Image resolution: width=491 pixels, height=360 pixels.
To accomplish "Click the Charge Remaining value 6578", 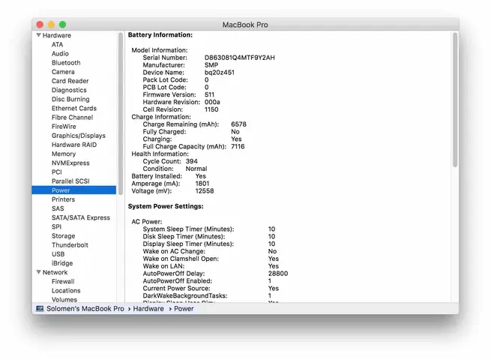I will click(x=238, y=124).
